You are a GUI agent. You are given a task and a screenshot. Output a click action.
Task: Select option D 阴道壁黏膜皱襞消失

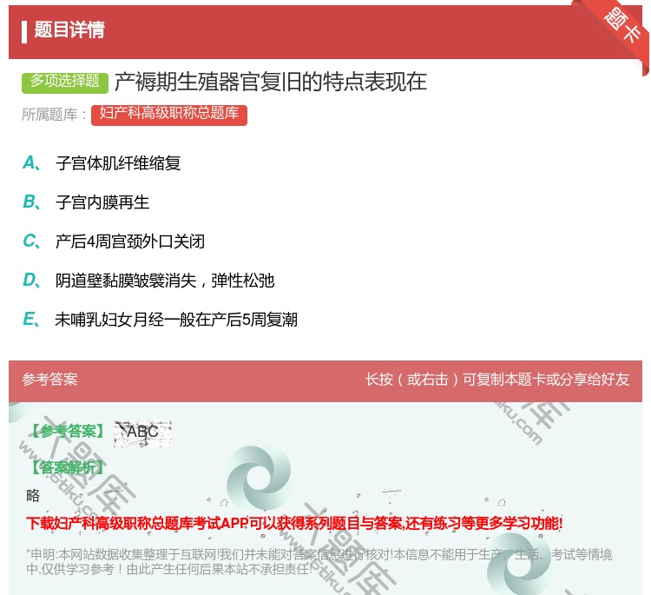pyautogui.click(x=165, y=281)
